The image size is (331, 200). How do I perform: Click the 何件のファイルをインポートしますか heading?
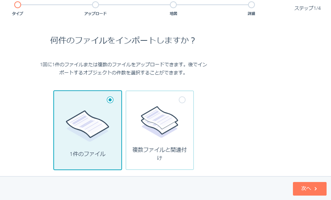tap(122, 40)
